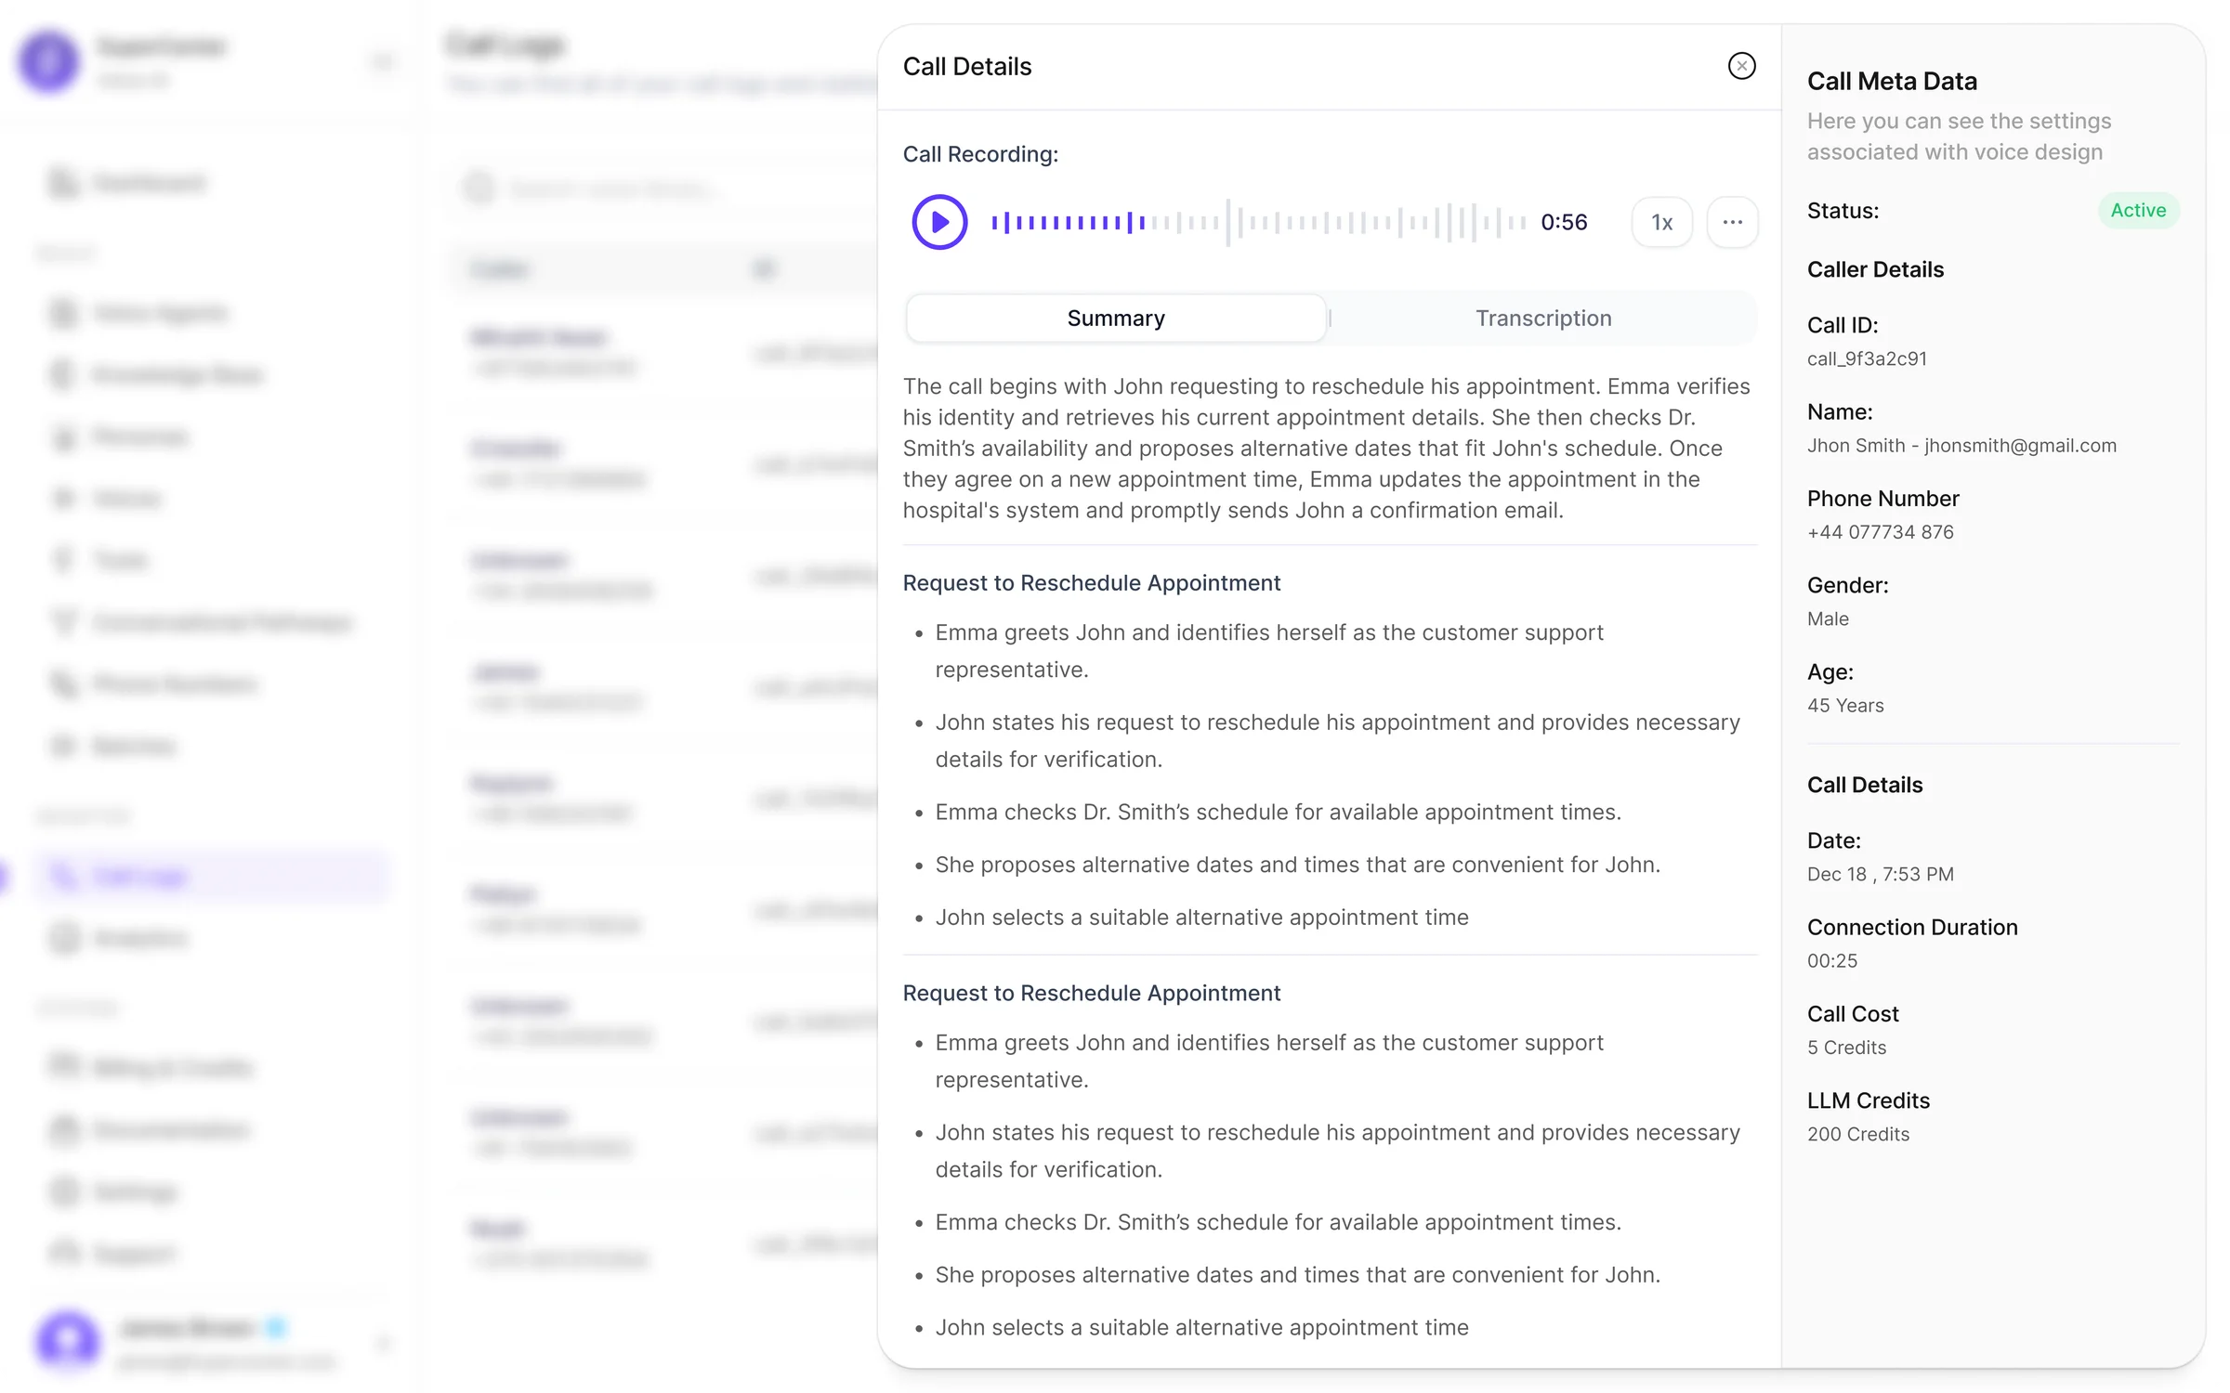Seek within the audio waveform
The width and height of the screenshot is (2230, 1393).
pos(1259,222)
